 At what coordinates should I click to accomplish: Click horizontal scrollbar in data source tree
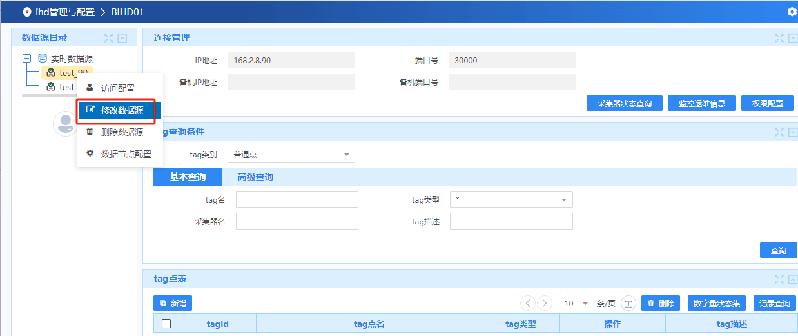[x=48, y=95]
